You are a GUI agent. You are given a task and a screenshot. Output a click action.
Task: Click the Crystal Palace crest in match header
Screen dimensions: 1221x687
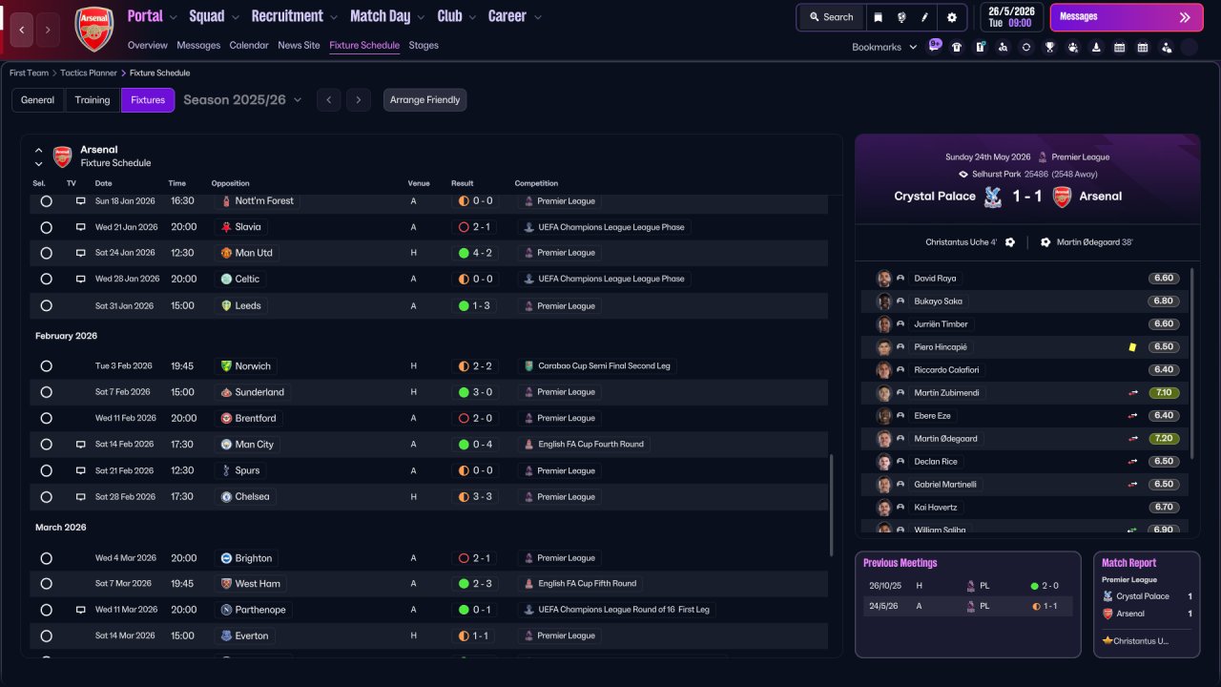[x=993, y=196]
